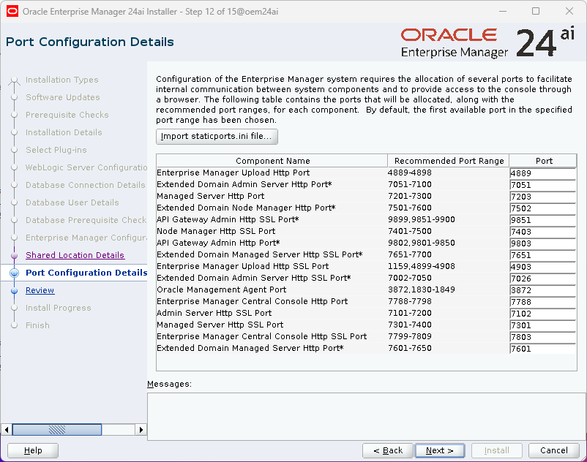Click left arrow of sidebar horizontal scrollbar
Viewport: 587px width, 462px height.
click(x=7, y=429)
